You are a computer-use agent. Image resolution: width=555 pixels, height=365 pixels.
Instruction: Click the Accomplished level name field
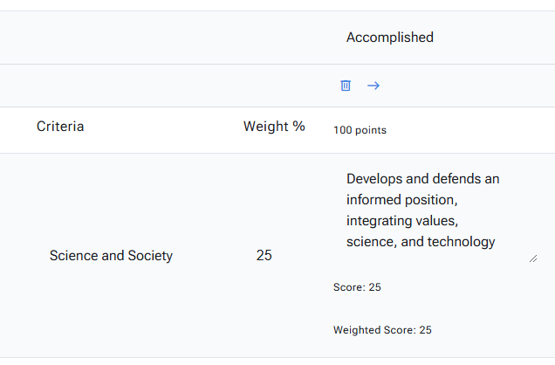[390, 38]
